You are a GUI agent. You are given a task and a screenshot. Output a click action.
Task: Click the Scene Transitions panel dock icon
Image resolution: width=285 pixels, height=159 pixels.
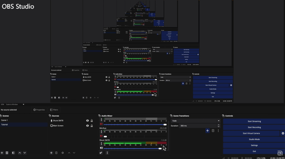[x=171, y=116]
